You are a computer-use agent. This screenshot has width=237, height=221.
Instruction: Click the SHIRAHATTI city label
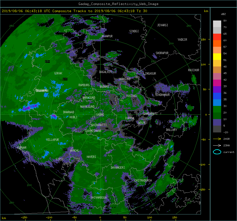coord(99,125)
